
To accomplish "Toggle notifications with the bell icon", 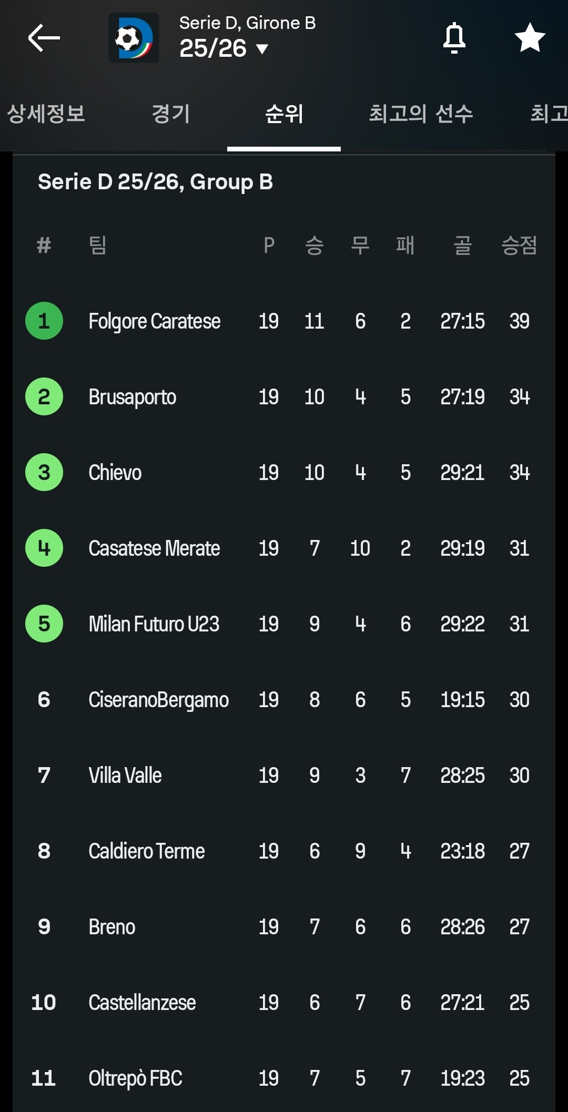I will click(454, 38).
